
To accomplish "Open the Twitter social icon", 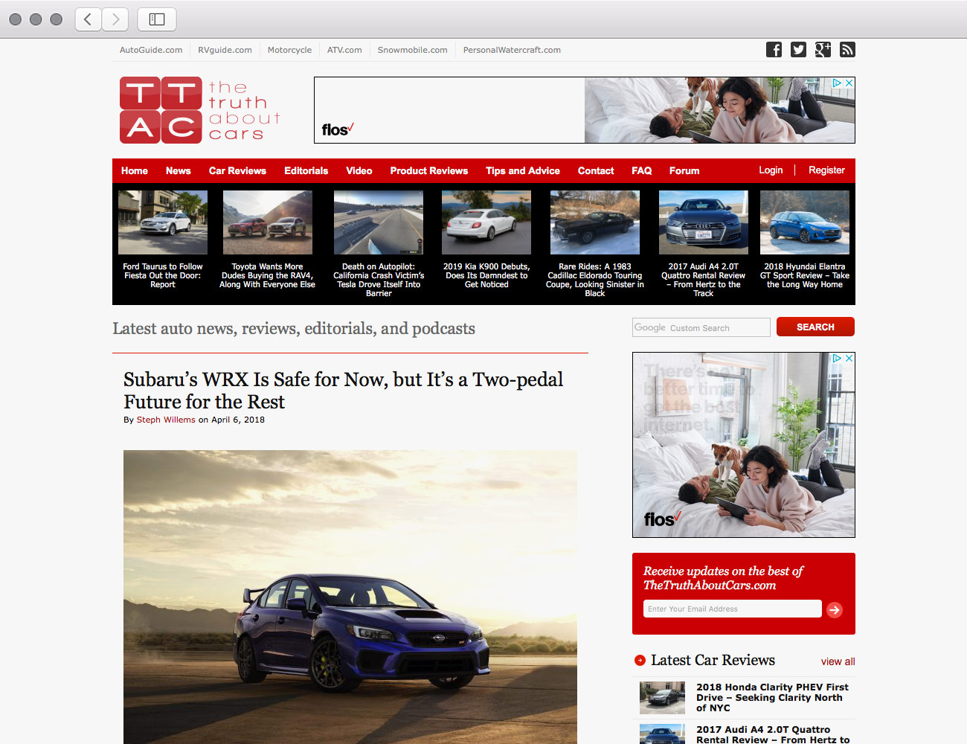I will [798, 50].
